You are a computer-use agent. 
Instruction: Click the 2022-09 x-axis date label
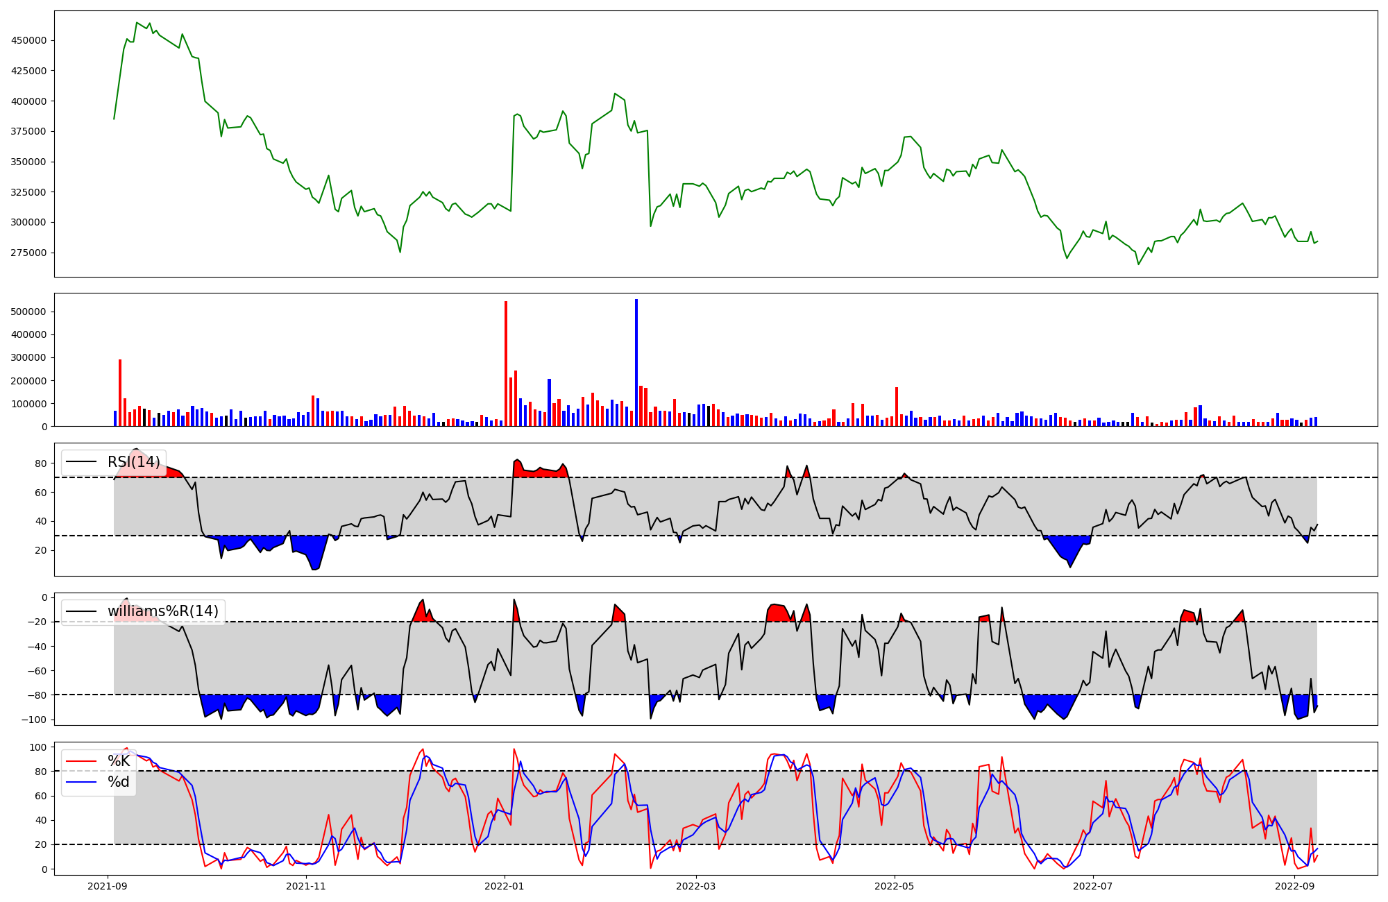tap(1295, 886)
